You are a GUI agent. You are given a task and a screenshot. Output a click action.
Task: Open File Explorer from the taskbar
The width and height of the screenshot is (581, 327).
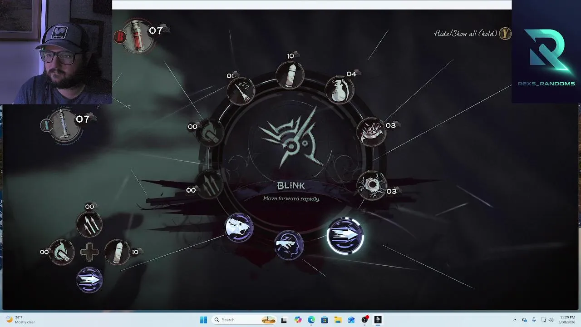338,320
